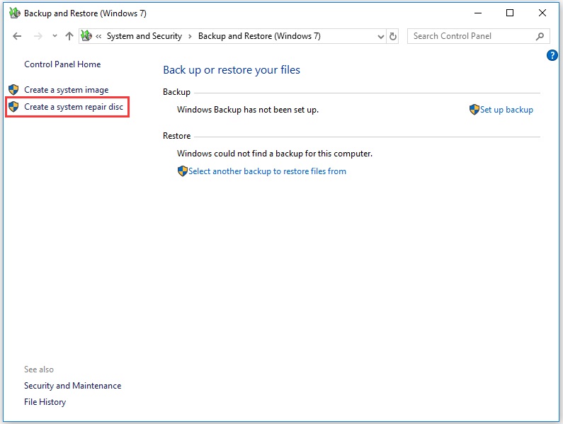Screen dimensions: 563x424
Task: Click the Back navigation arrow
Action: pos(17,36)
